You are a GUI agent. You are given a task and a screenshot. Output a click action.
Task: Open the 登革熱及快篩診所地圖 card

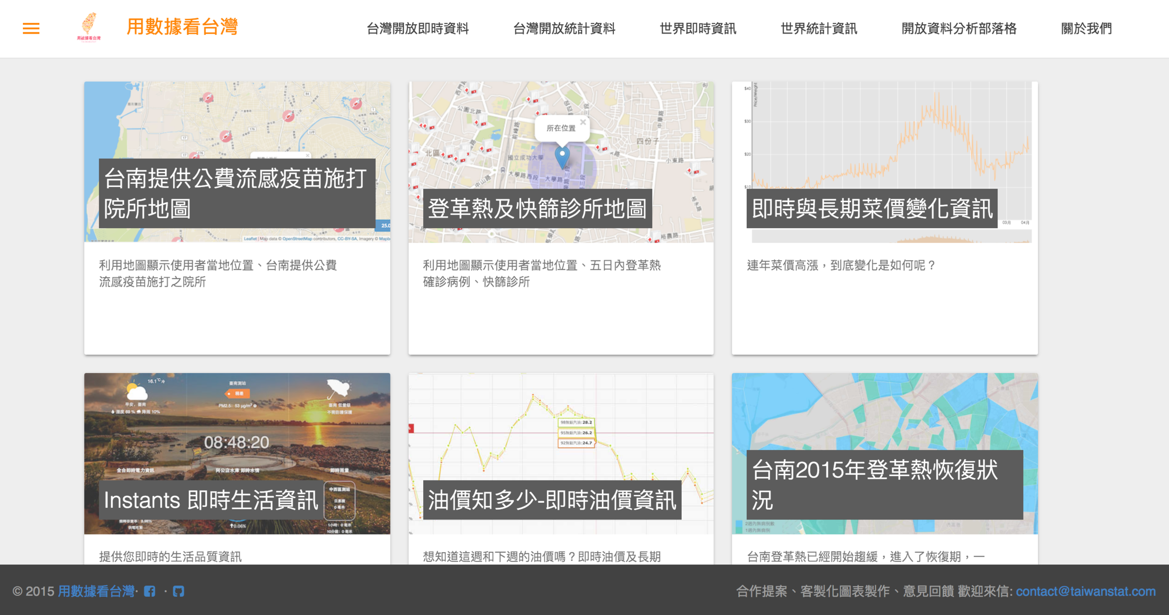click(x=537, y=209)
